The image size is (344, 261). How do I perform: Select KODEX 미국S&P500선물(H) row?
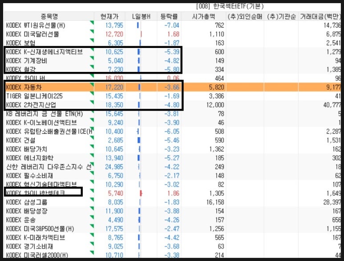pyautogui.click(x=172, y=229)
